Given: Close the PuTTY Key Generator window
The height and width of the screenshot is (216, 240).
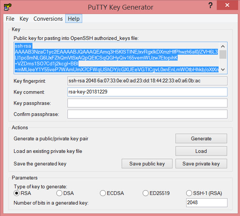Looking at the screenshot, I should pyautogui.click(x=227, y=5).
